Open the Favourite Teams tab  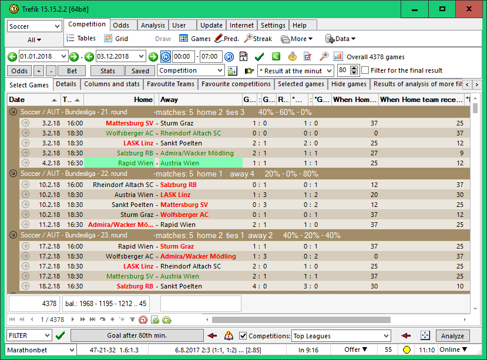click(170, 84)
